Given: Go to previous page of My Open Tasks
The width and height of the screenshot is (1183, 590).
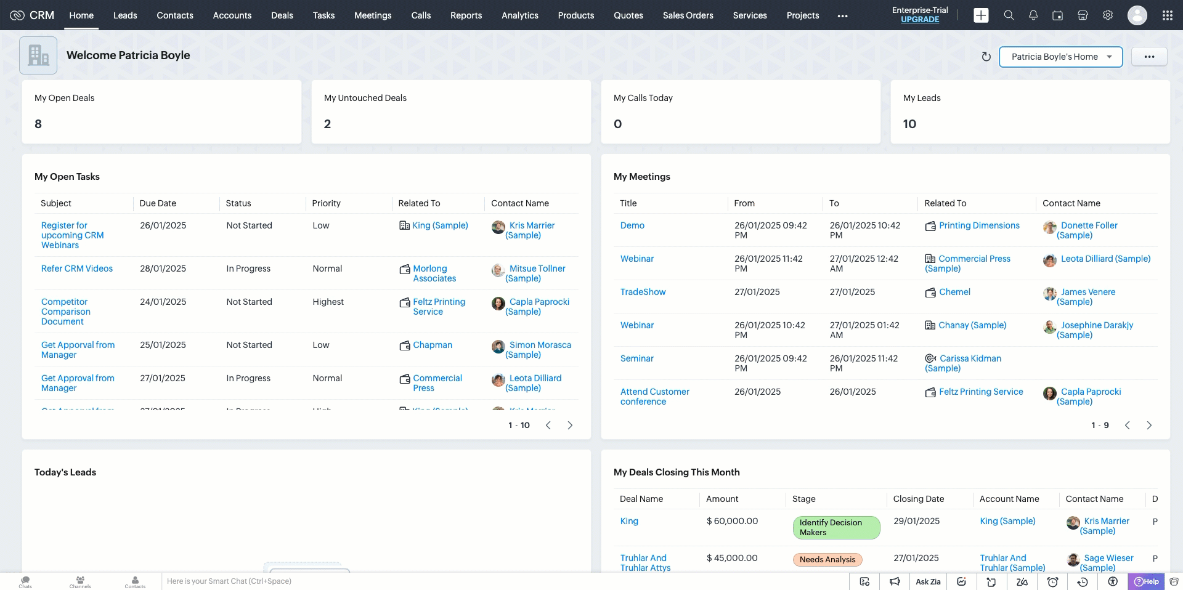Looking at the screenshot, I should [x=548, y=426].
